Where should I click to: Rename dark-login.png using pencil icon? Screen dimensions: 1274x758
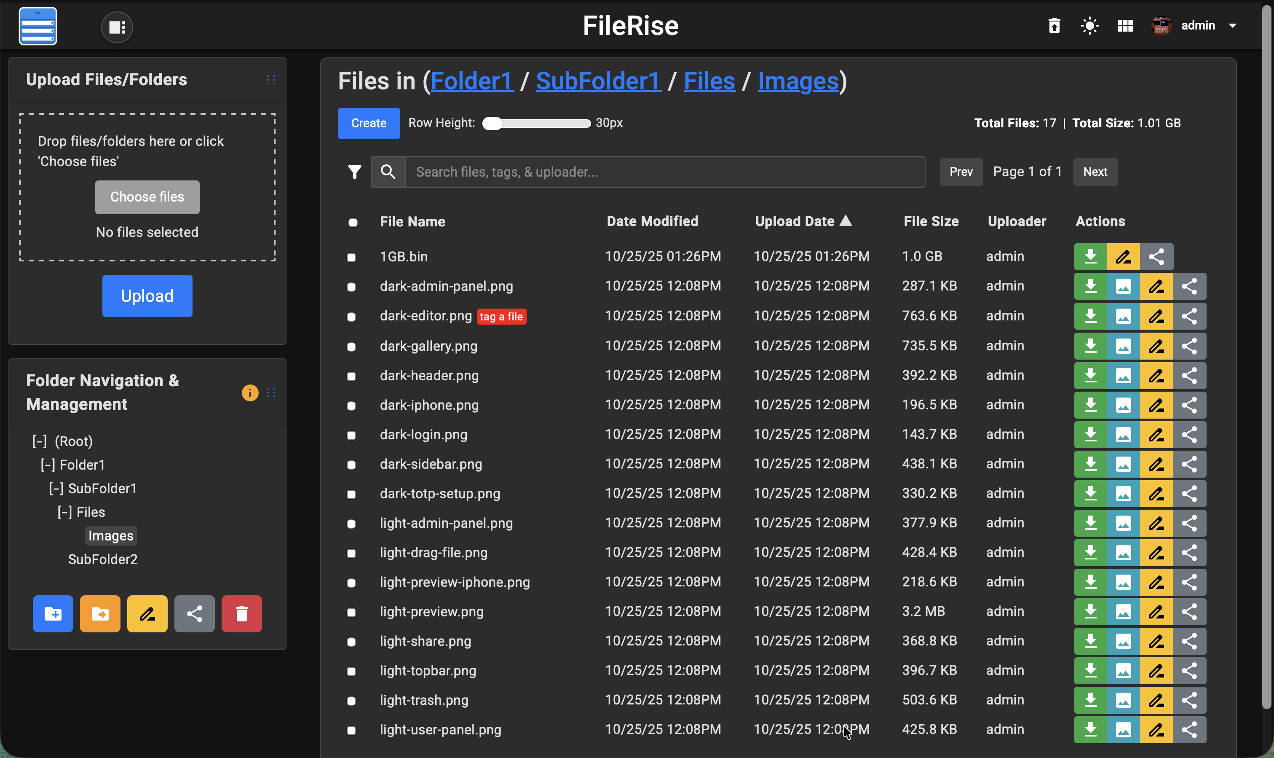coord(1156,435)
